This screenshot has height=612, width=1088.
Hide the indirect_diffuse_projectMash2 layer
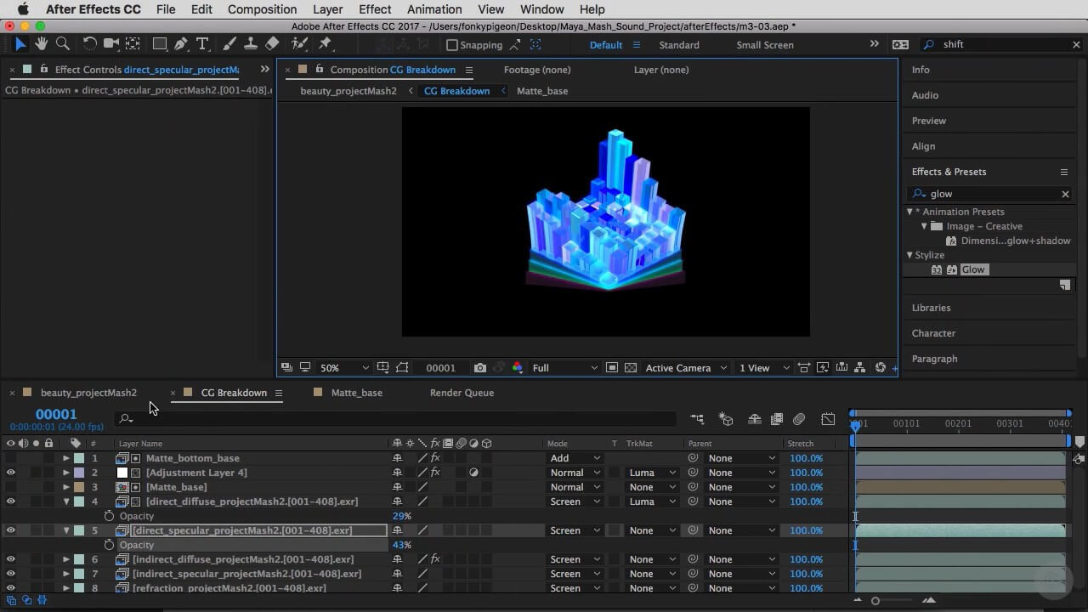click(11, 559)
